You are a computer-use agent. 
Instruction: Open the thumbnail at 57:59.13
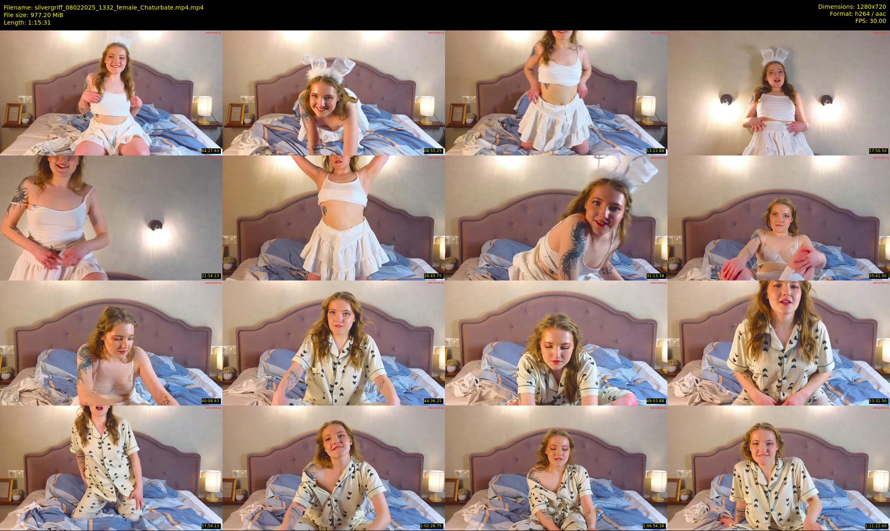click(x=111, y=468)
